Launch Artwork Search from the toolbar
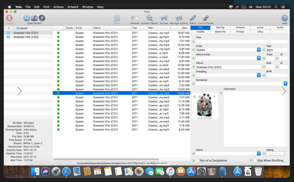294x182 pixels. [150, 18]
